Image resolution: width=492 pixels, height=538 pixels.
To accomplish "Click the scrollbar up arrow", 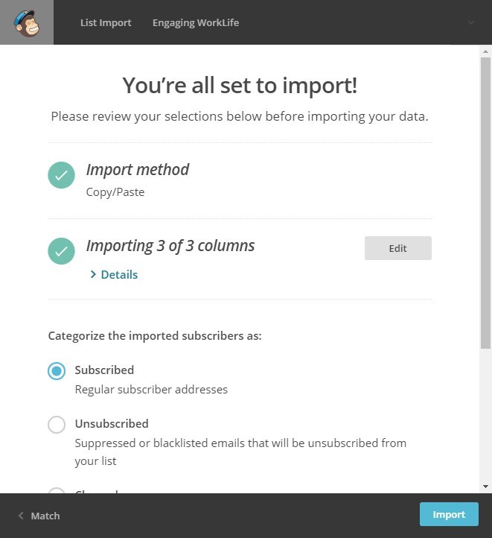I will click(x=485, y=51).
